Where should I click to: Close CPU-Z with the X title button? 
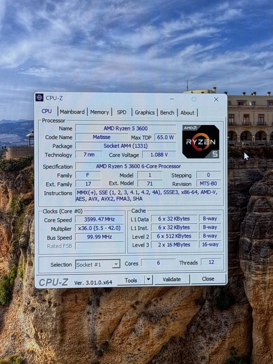(x=216, y=99)
